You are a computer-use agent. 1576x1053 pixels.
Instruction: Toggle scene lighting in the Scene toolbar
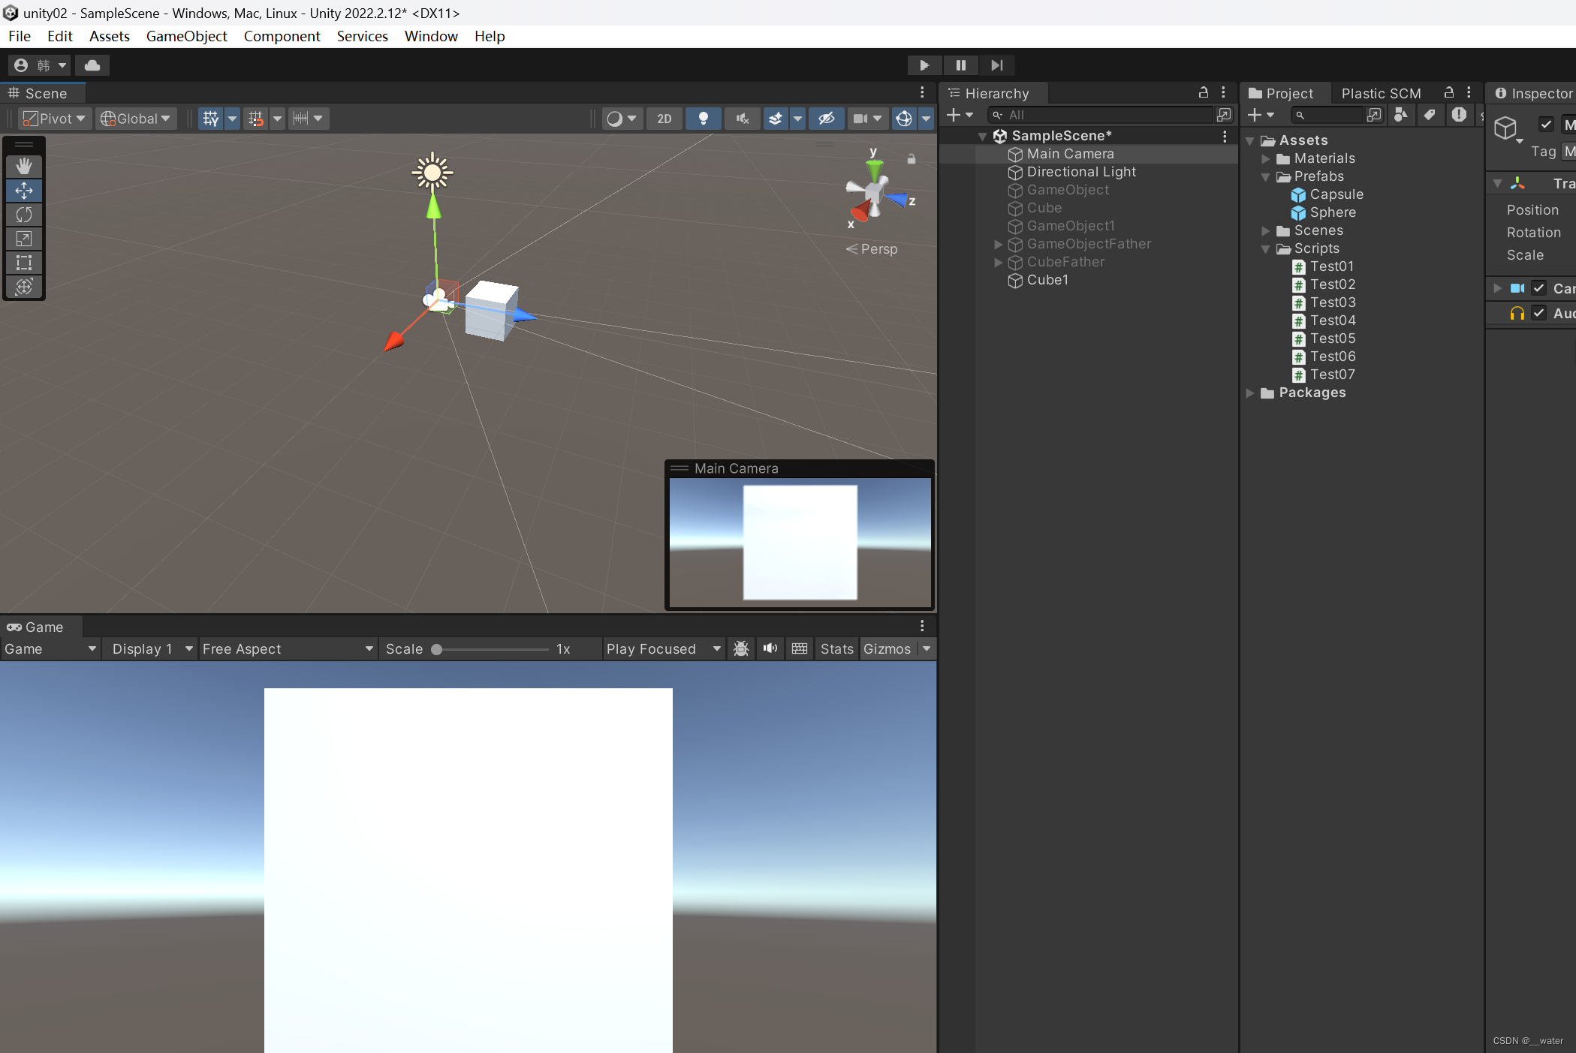(x=703, y=119)
